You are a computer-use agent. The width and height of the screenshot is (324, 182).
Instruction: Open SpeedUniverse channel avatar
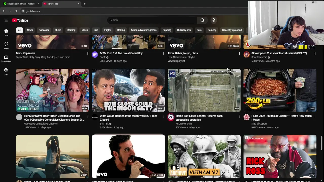pos(246,55)
